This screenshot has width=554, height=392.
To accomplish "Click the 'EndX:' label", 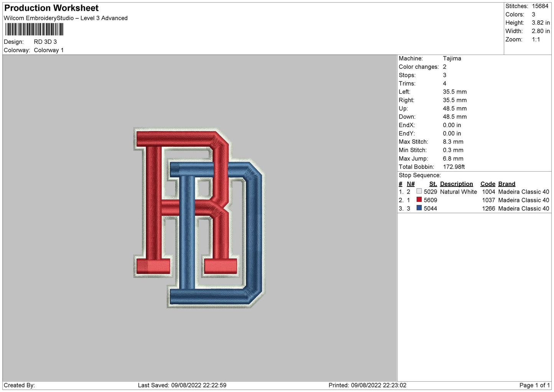I will tap(407, 125).
